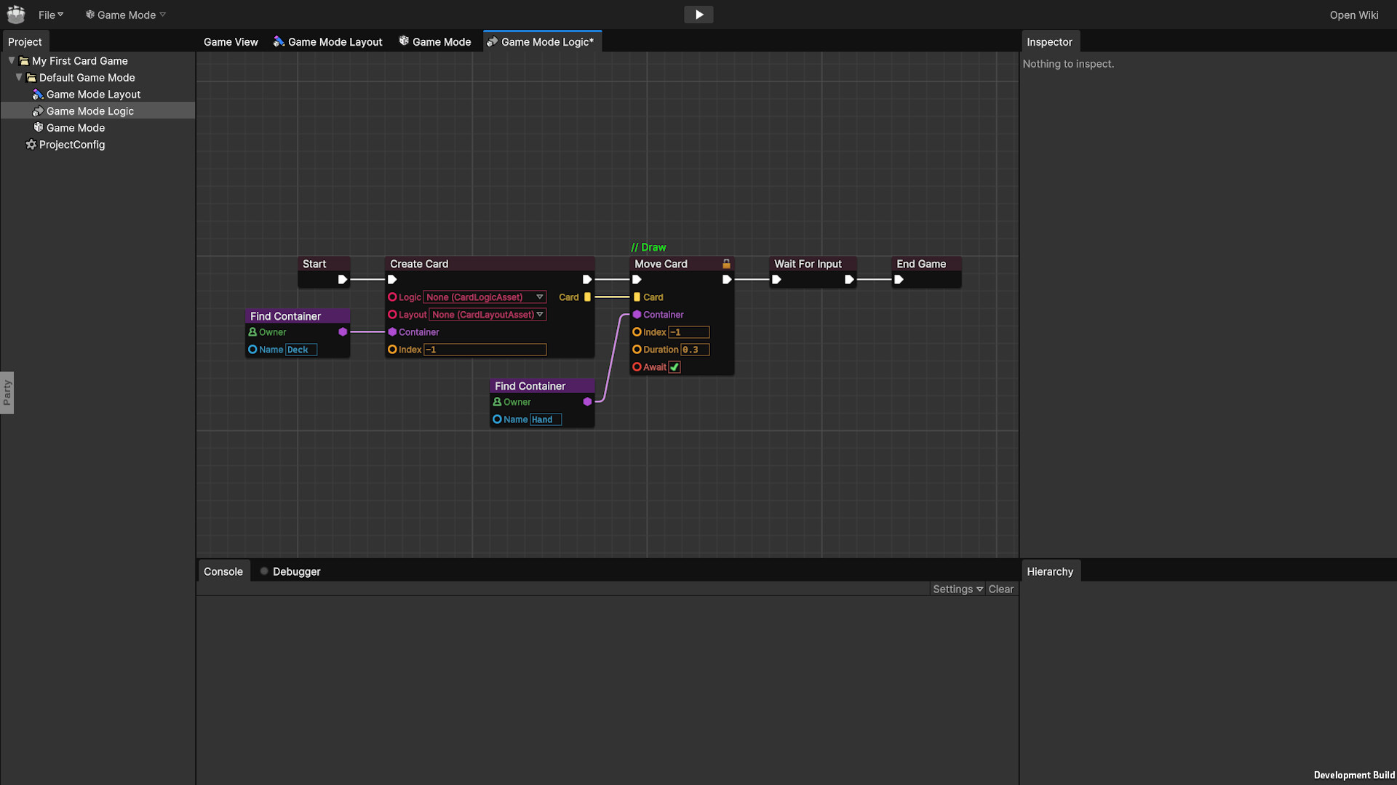This screenshot has width=1397, height=785.
Task: Click the Card output pin on Create Card node
Action: 587,297
